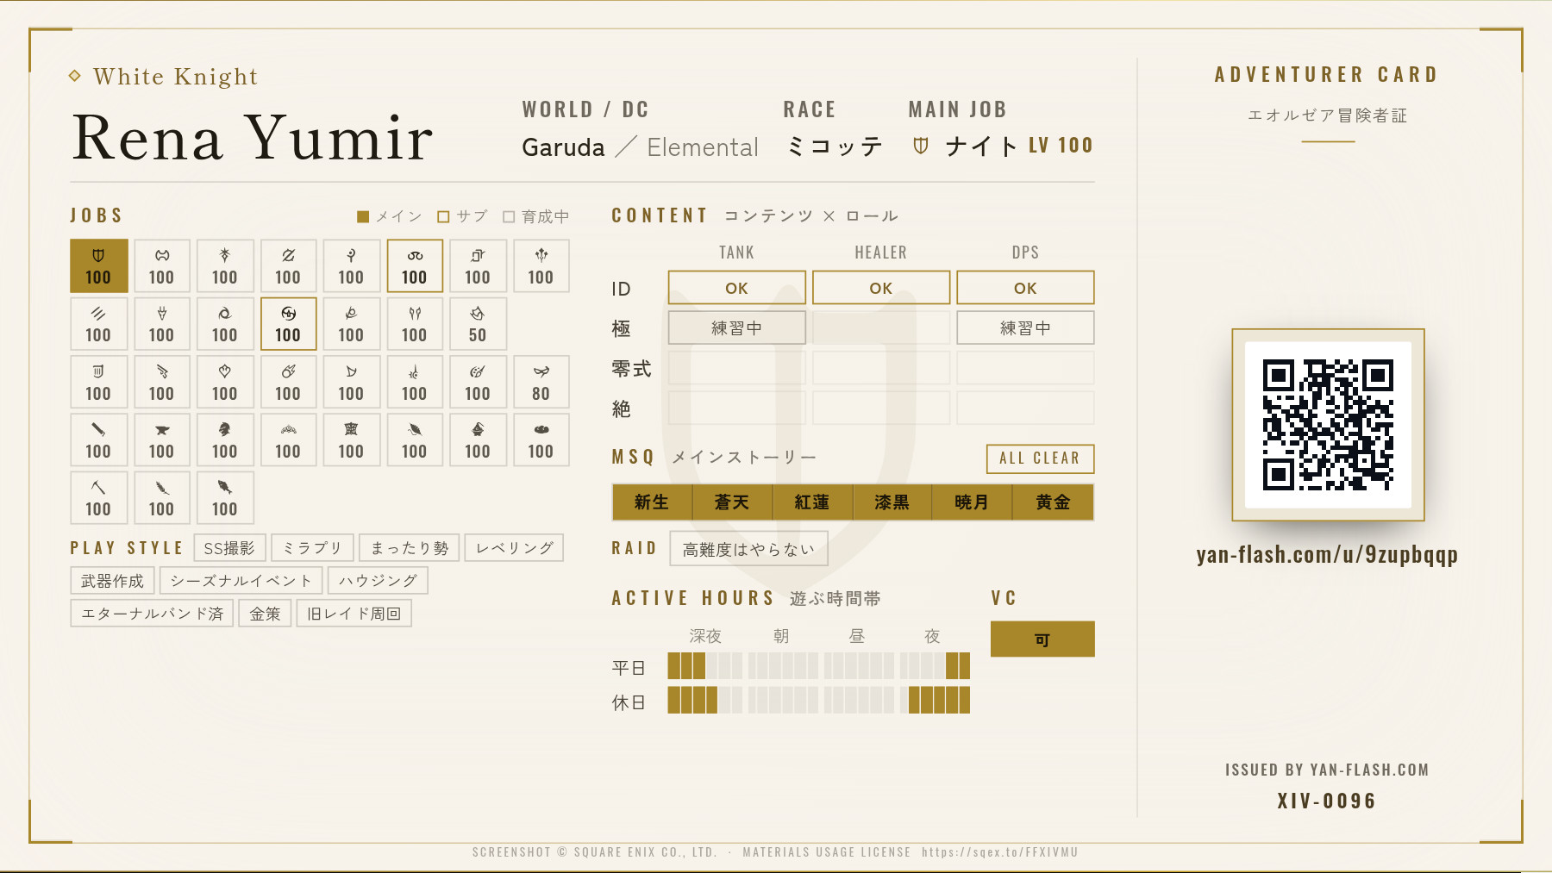Open the yan-flash.com/u/9zupbqqp link
Image resolution: width=1552 pixels, height=873 pixels.
pyautogui.click(x=1327, y=554)
